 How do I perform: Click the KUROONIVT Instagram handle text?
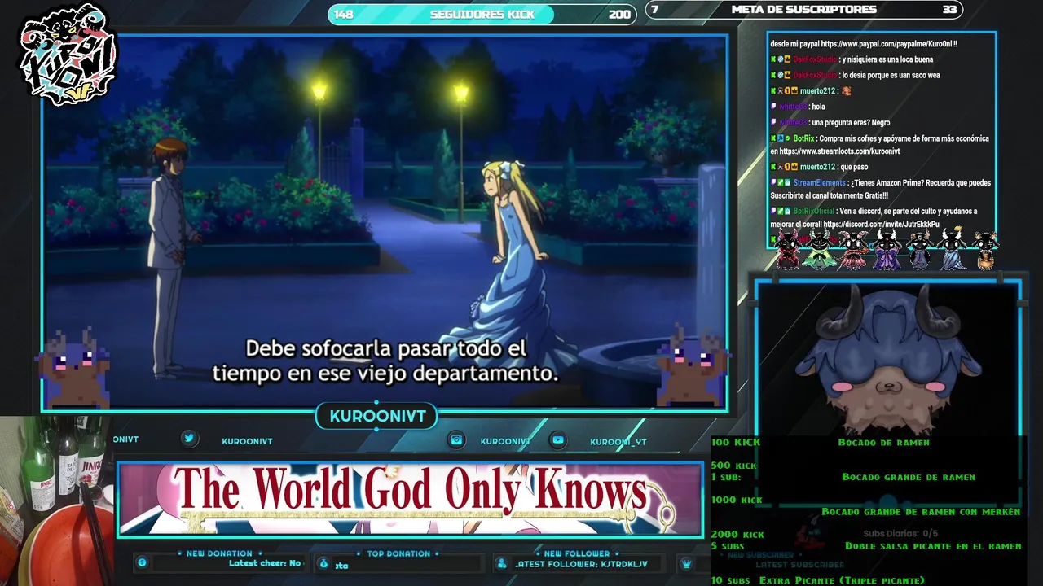pos(505,441)
